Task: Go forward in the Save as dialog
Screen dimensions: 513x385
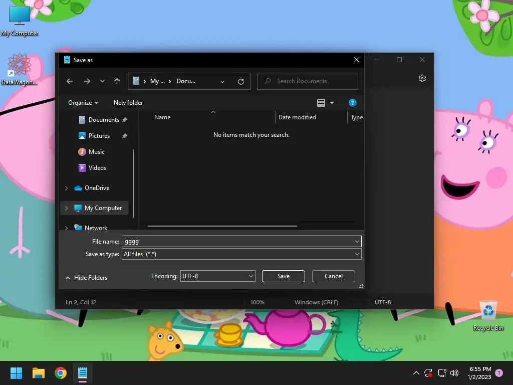Action: (x=87, y=81)
